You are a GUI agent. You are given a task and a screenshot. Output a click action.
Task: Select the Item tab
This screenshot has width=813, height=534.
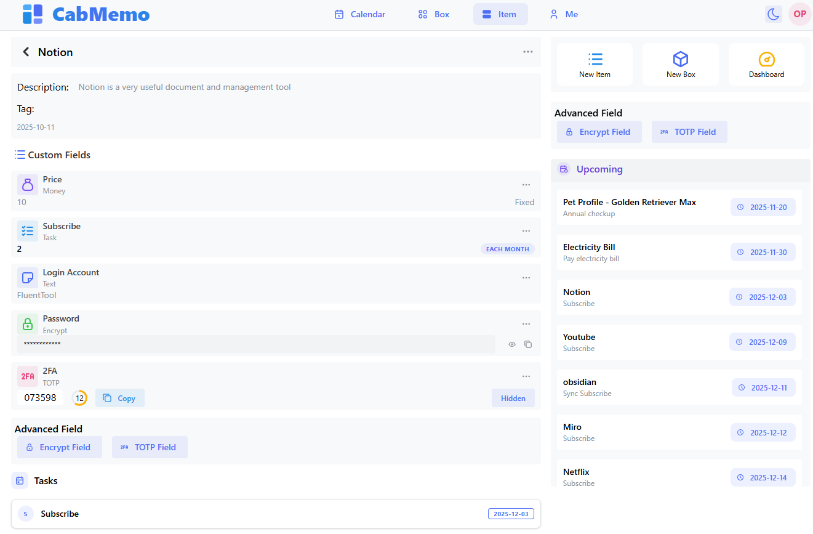click(x=500, y=14)
